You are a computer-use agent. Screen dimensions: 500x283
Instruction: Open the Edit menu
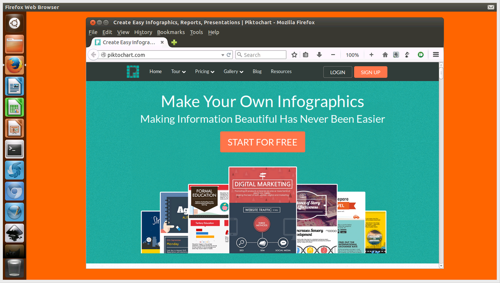coord(107,32)
